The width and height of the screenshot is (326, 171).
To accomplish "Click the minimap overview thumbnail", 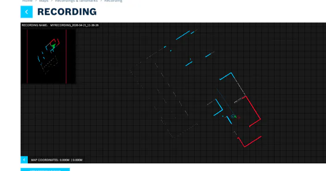I will 48,56.
